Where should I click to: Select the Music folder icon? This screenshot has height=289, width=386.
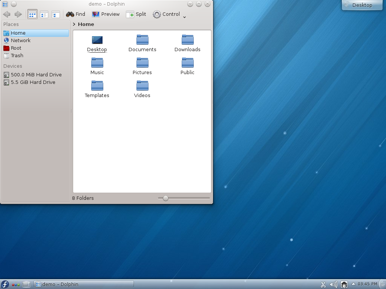click(97, 63)
